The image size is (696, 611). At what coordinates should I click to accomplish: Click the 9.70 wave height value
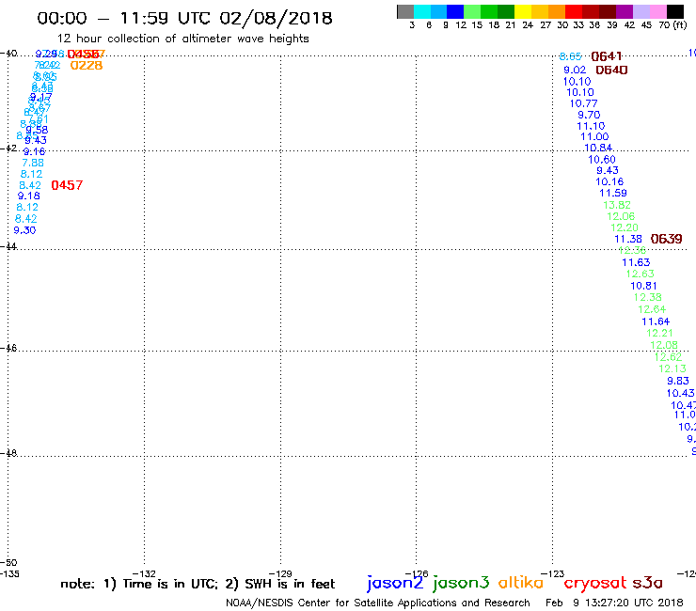click(x=589, y=115)
